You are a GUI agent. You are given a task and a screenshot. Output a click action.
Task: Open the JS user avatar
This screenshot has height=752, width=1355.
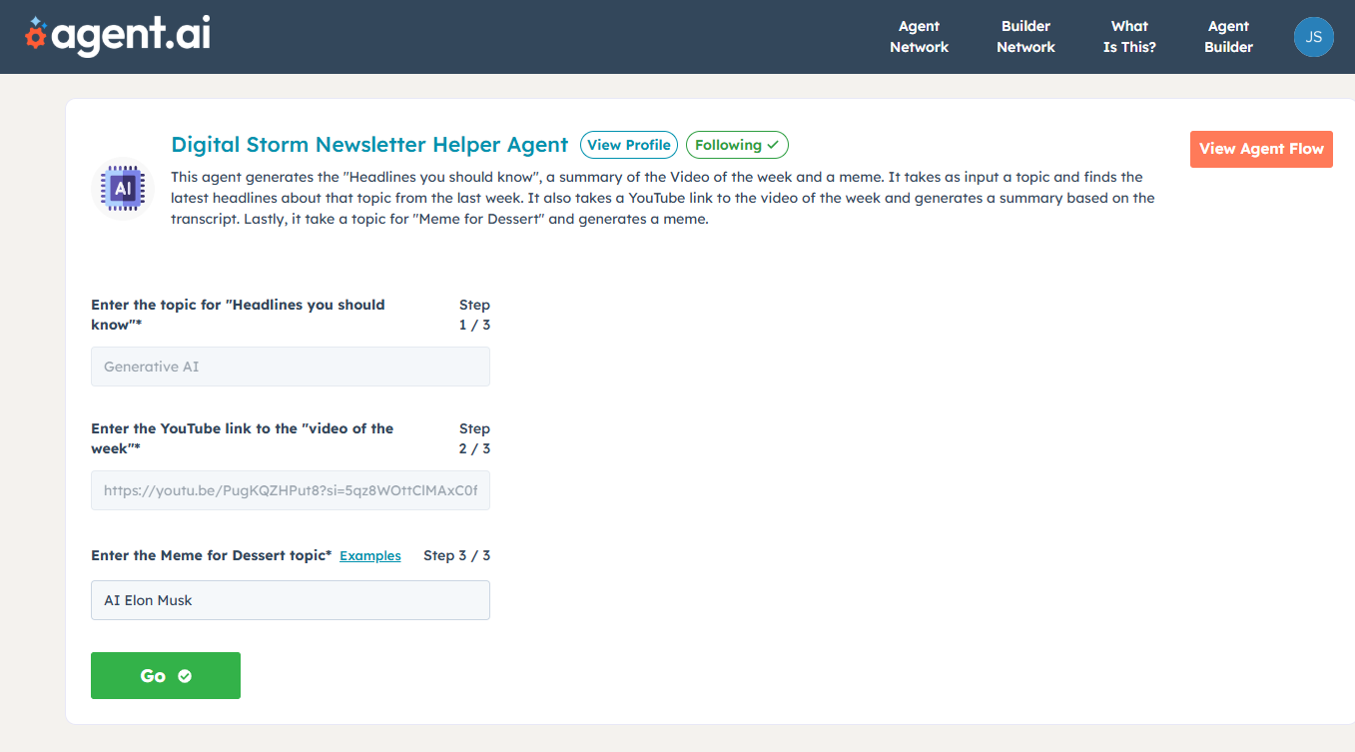point(1313,37)
